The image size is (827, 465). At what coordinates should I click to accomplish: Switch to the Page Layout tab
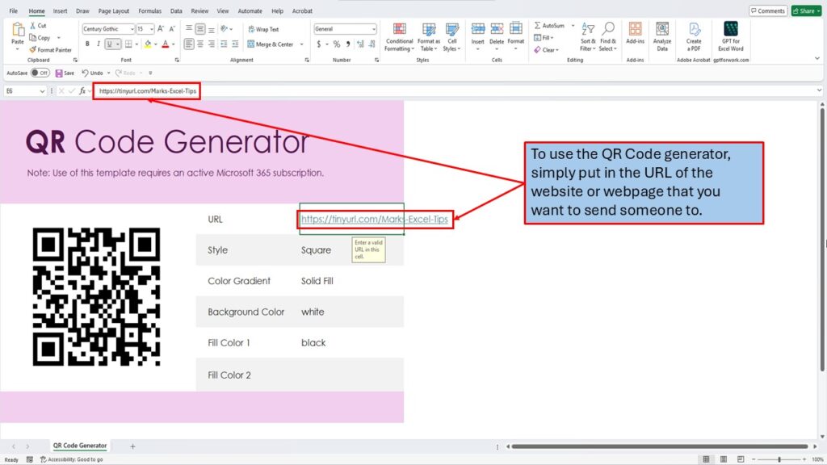(114, 11)
